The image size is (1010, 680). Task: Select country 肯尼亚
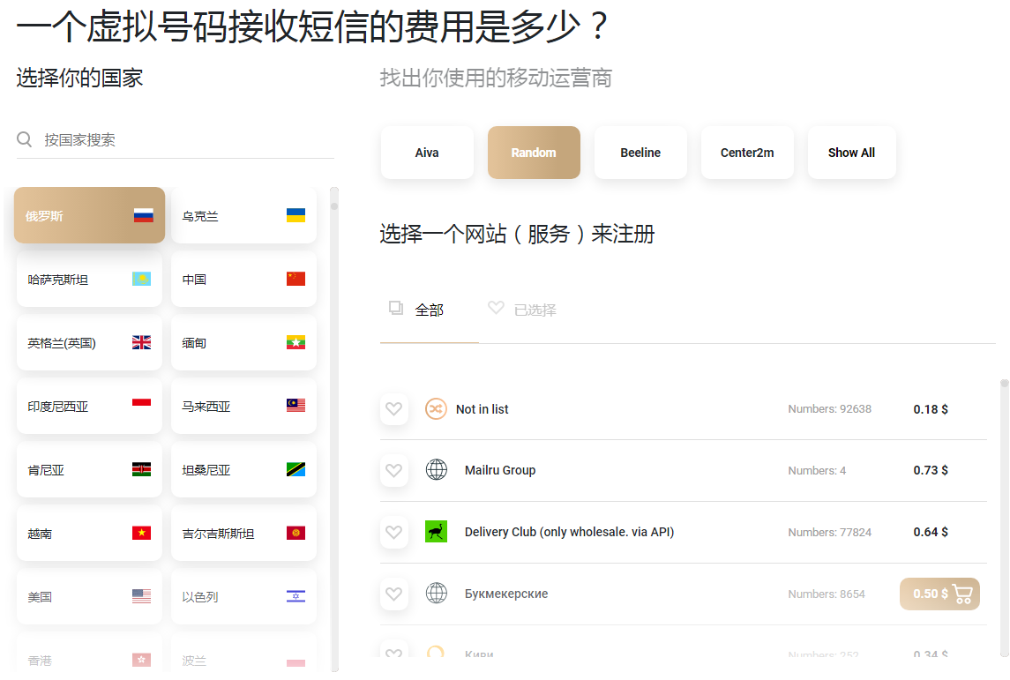pyautogui.click(x=90, y=469)
